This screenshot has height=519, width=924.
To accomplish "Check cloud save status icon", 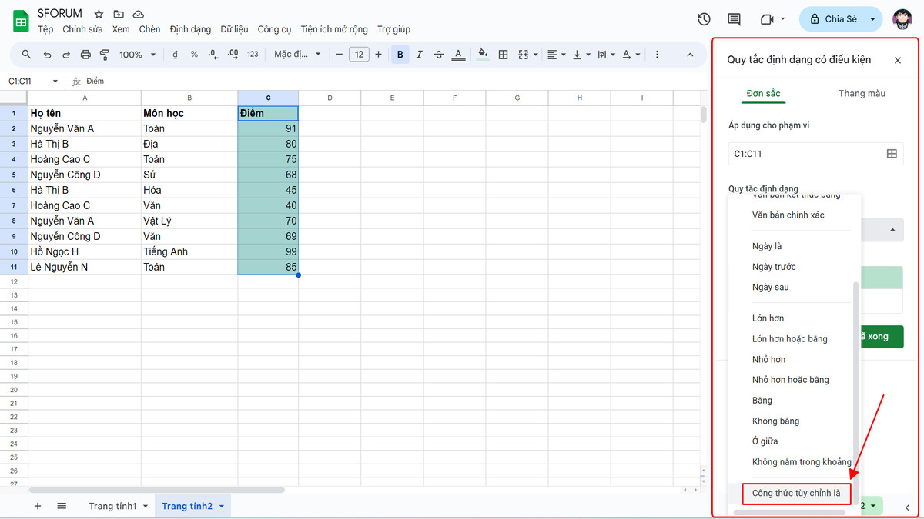I will [x=139, y=14].
